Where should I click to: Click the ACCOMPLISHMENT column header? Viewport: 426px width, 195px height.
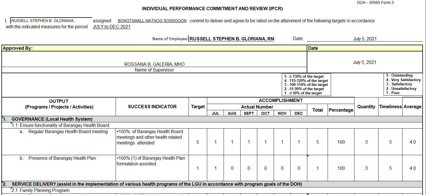click(x=281, y=100)
